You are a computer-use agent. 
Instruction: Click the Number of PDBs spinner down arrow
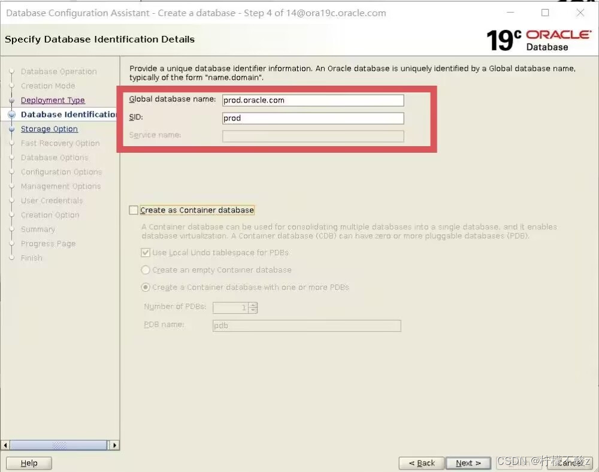pyautogui.click(x=252, y=310)
